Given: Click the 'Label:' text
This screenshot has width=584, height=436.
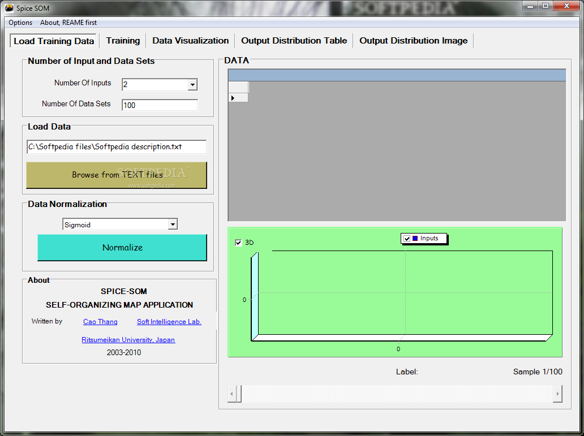Looking at the screenshot, I should coord(407,372).
